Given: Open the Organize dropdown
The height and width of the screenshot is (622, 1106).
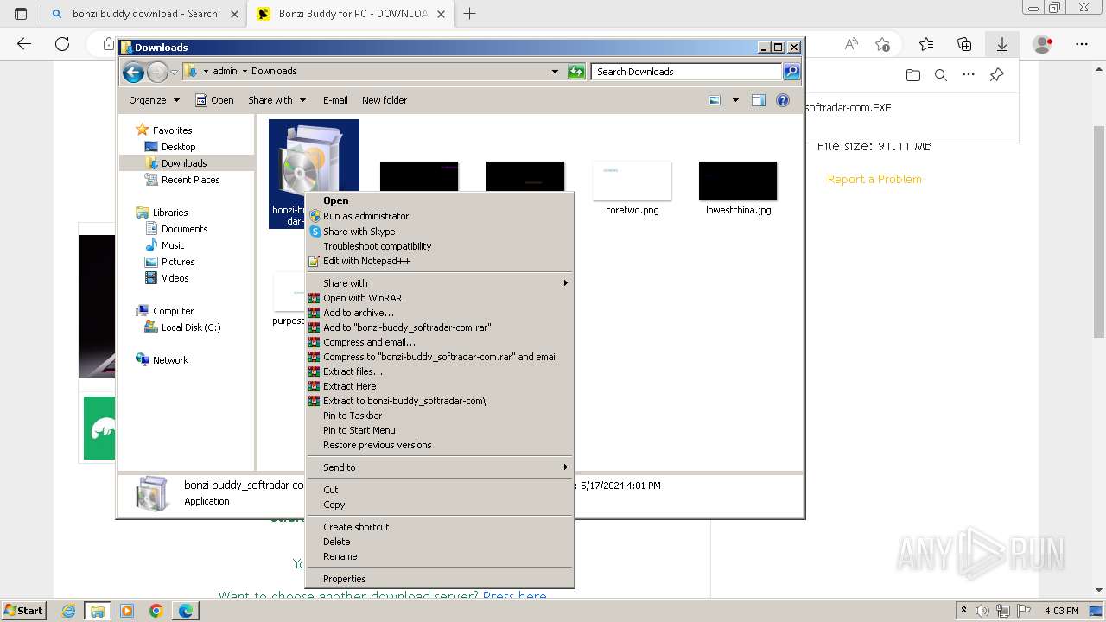Looking at the screenshot, I should tap(154, 100).
